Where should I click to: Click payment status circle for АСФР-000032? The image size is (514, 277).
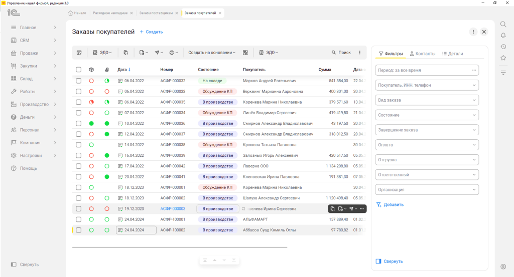coord(107,81)
